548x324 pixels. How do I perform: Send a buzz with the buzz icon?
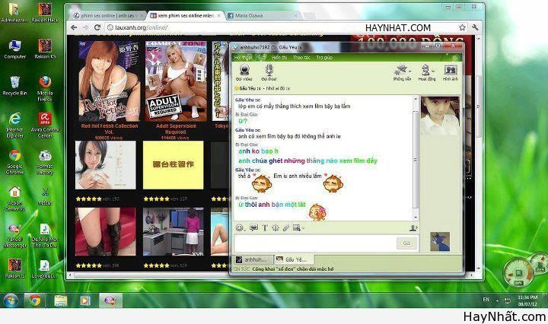click(276, 228)
